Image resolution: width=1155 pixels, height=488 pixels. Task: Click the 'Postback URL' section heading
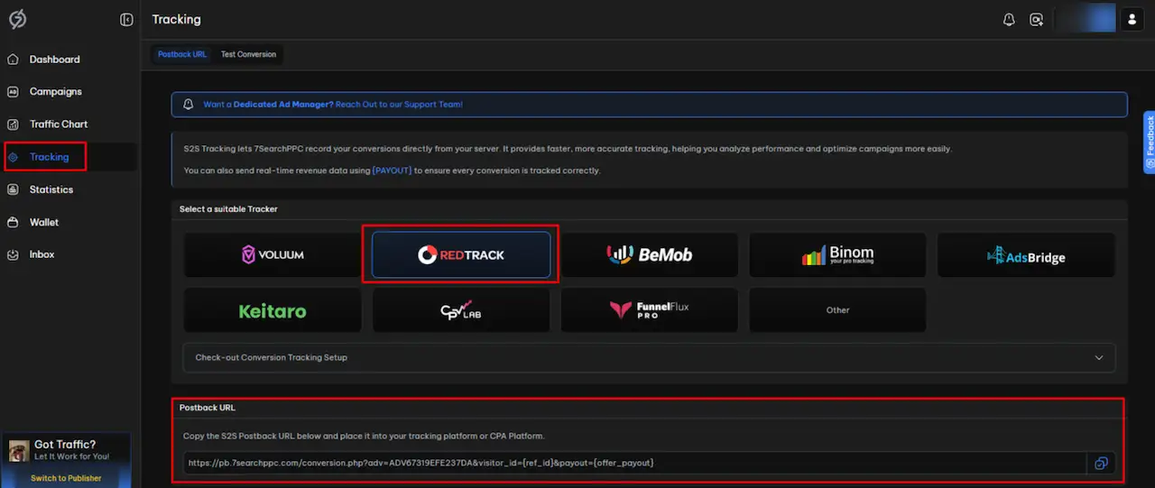[208, 408]
